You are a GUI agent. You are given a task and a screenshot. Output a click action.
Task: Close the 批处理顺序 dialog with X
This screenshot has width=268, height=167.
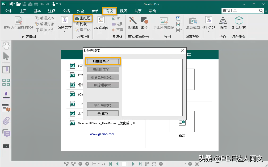tap(182, 51)
